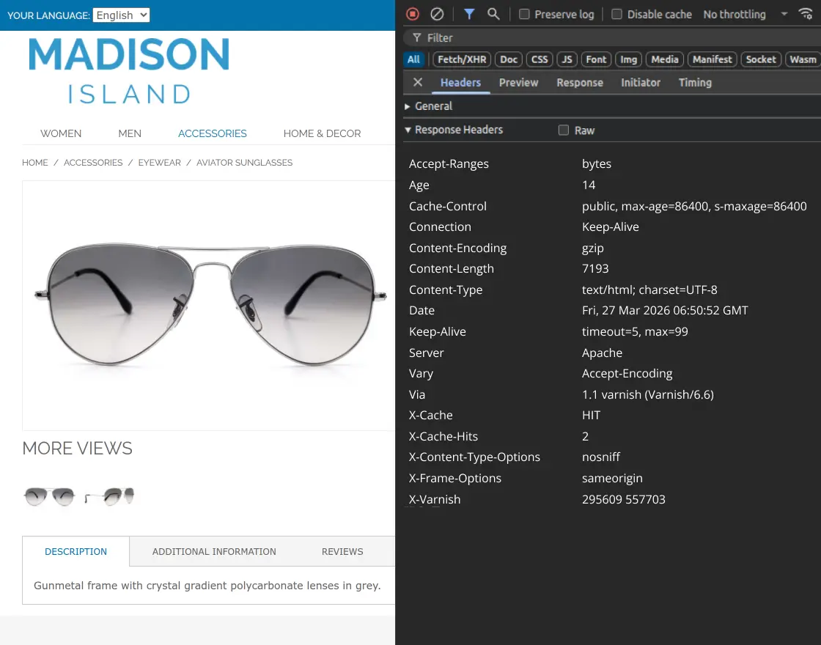The width and height of the screenshot is (821, 645).
Task: Open the No throttling dropdown
Action: point(734,14)
